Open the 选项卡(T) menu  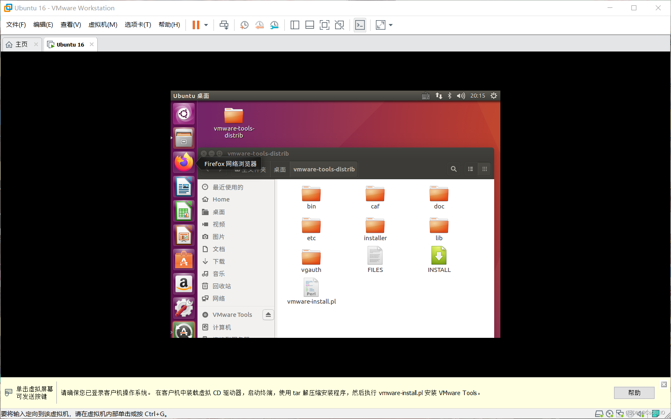(x=138, y=25)
